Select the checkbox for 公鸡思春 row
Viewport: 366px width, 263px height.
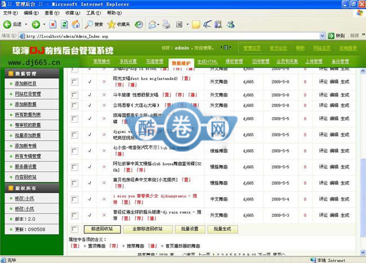coord(74,105)
